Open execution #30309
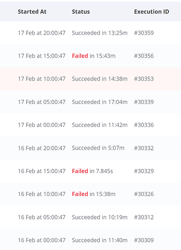 tap(144, 240)
